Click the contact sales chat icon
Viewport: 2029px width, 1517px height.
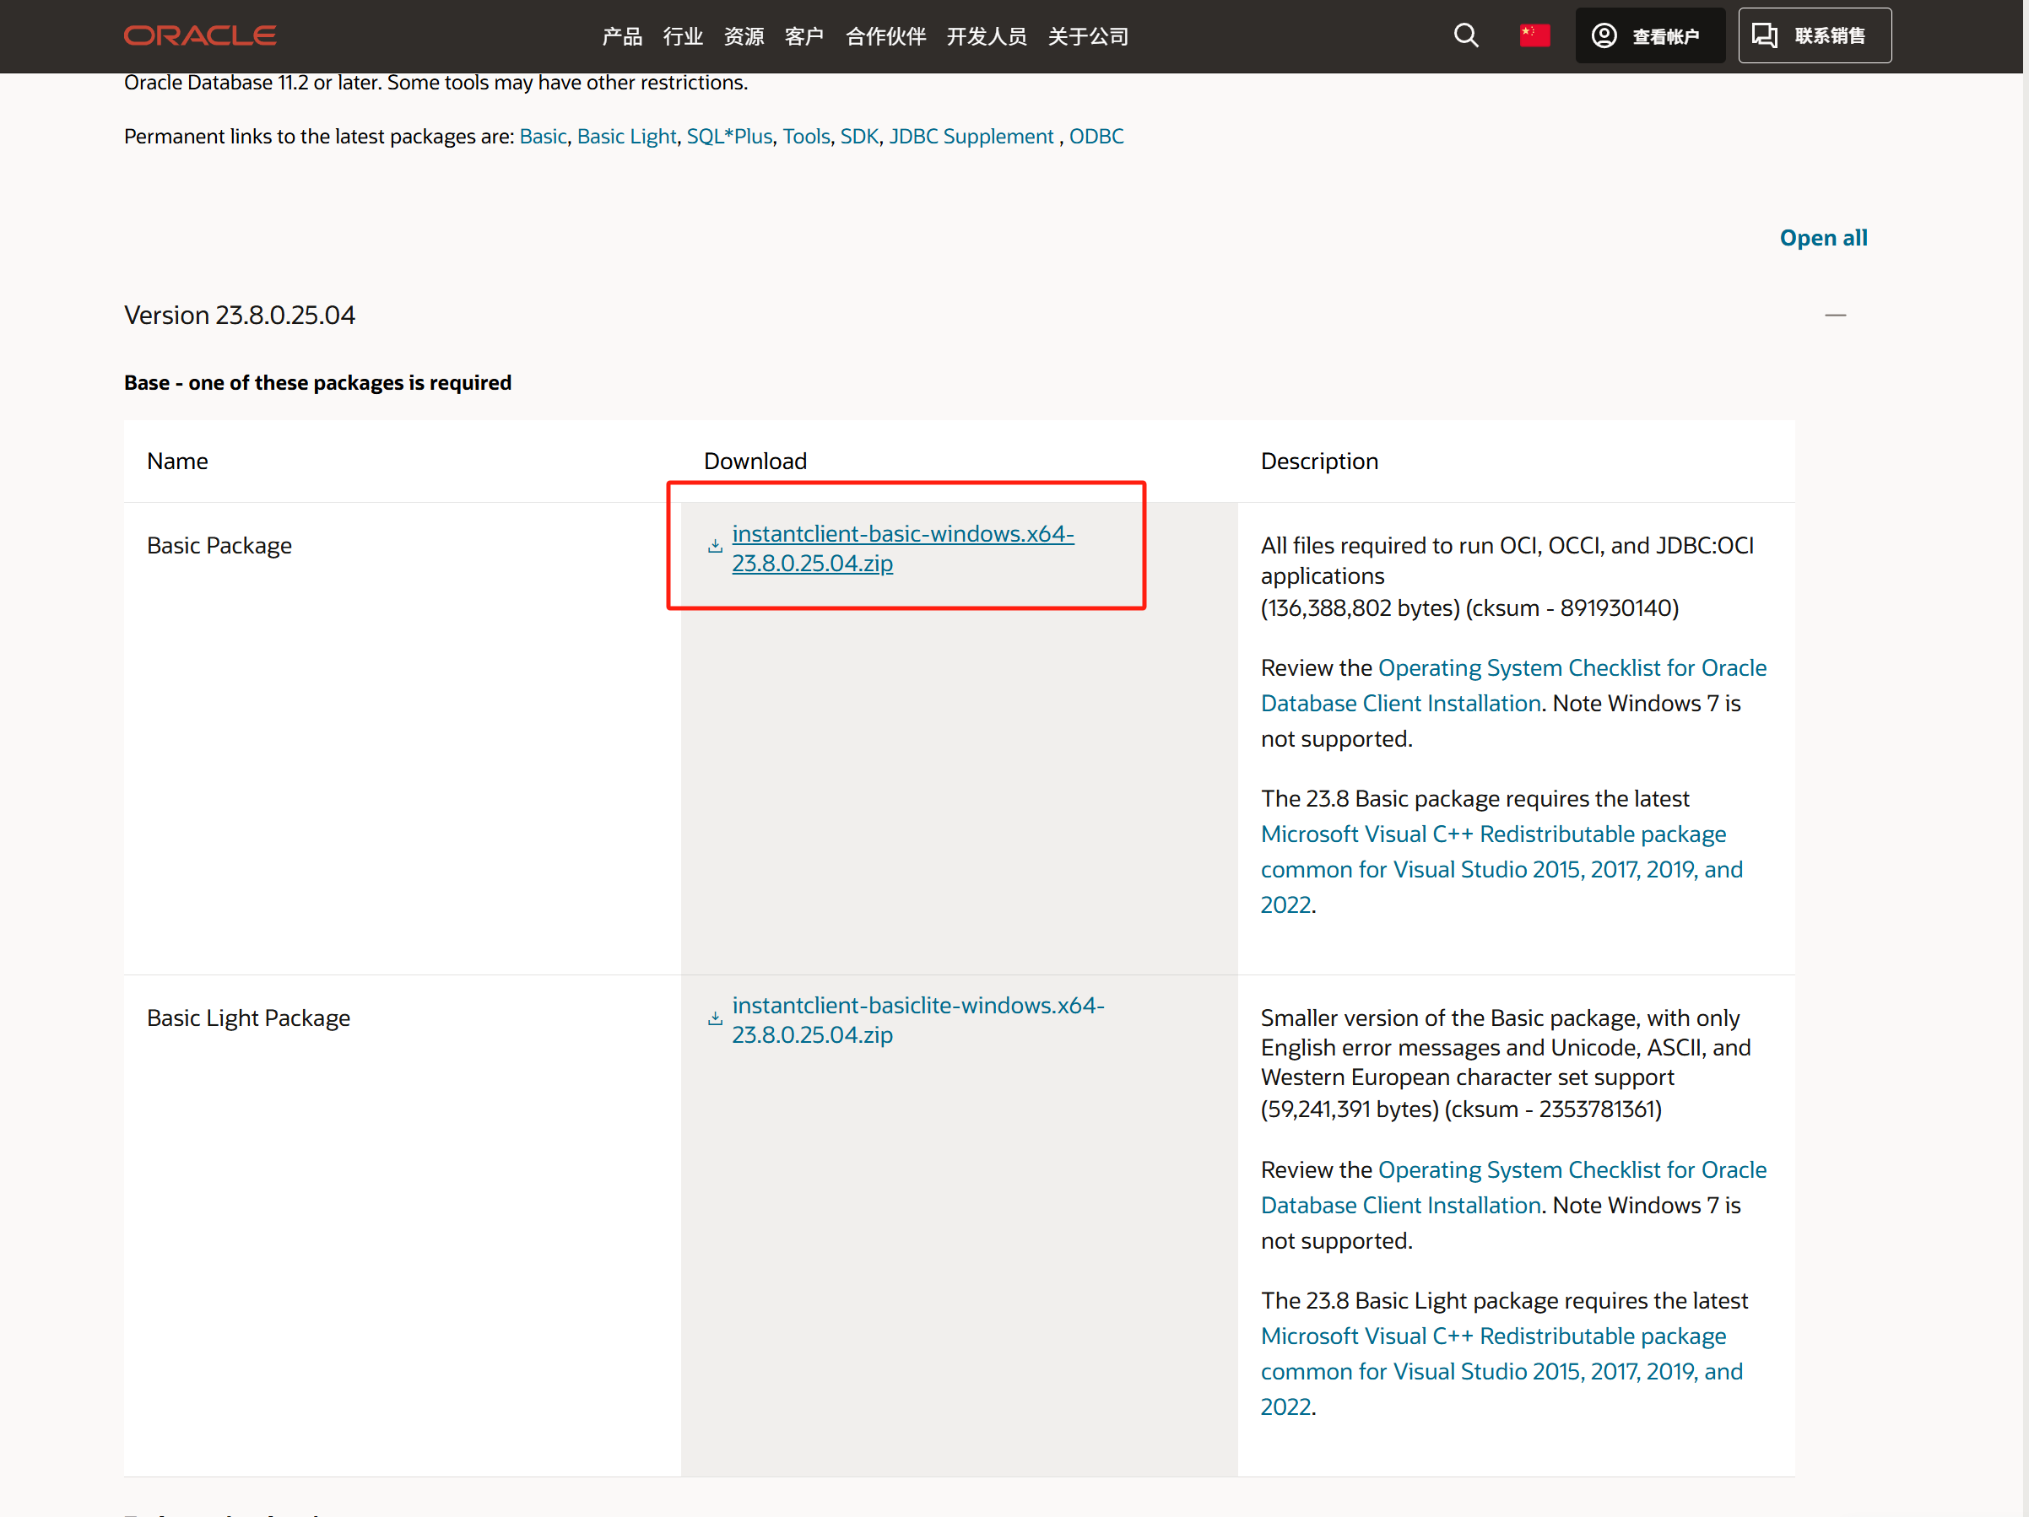click(x=1764, y=35)
